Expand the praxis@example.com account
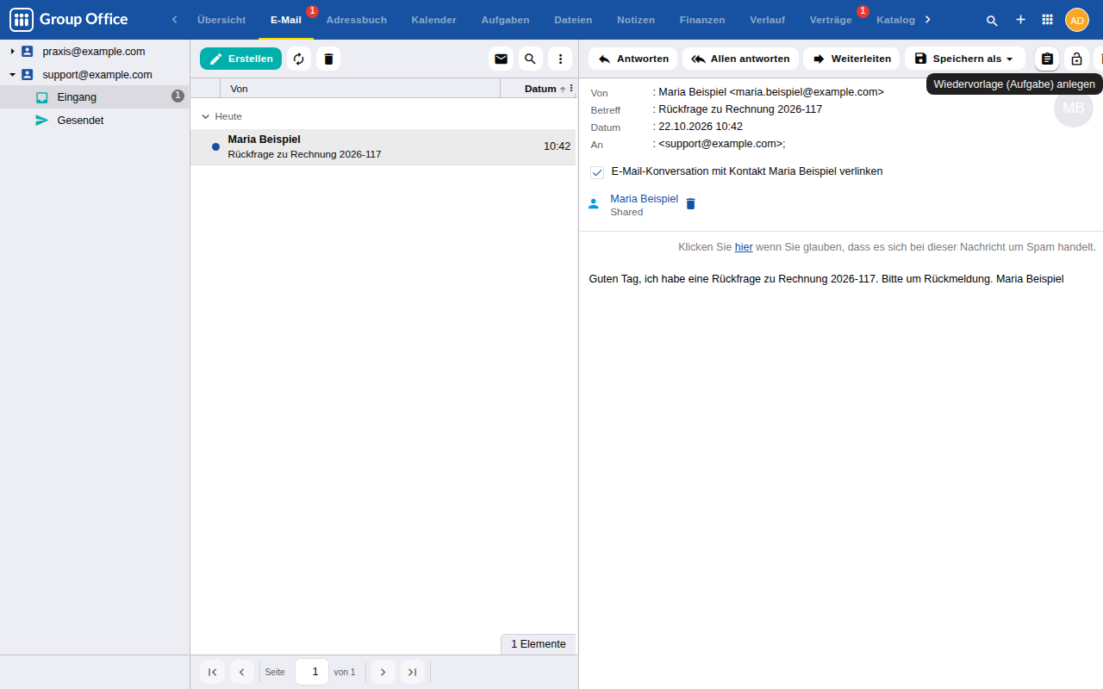 tap(12, 52)
